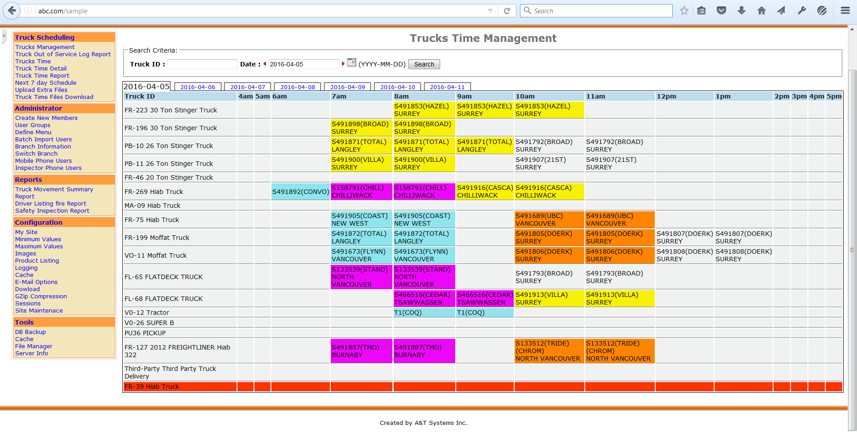Image resolution: width=857 pixels, height=432 pixels.
Task: Open the Create New Members link
Action: [x=46, y=118]
